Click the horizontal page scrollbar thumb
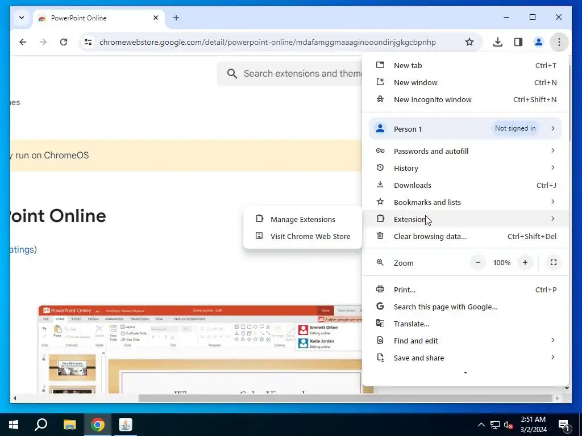This screenshot has height=436, width=582. click(345, 398)
